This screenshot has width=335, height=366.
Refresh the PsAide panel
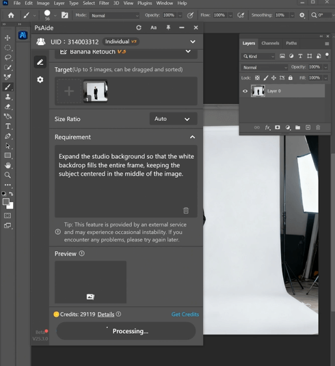point(139,28)
